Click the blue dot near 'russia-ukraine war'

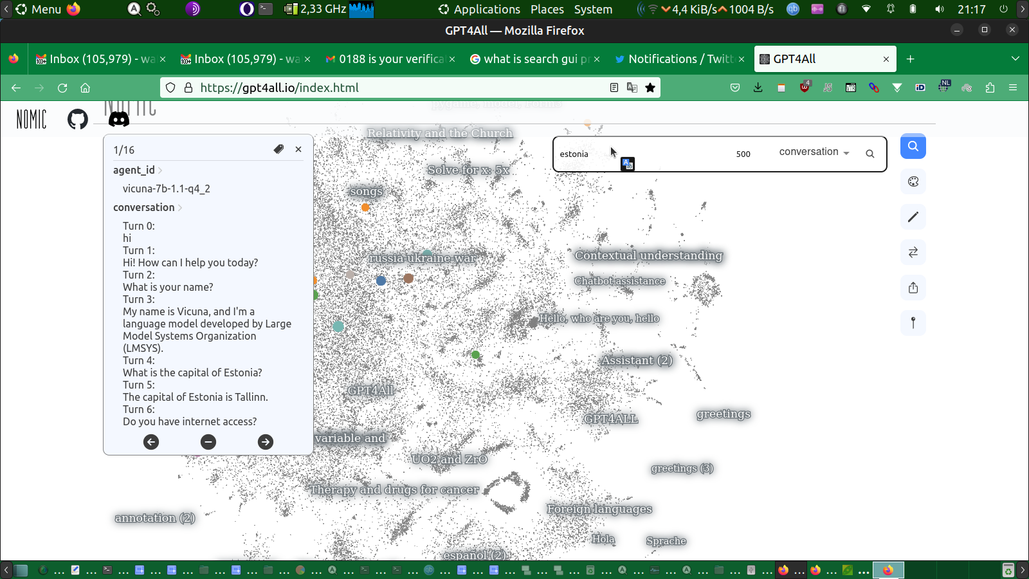381,280
